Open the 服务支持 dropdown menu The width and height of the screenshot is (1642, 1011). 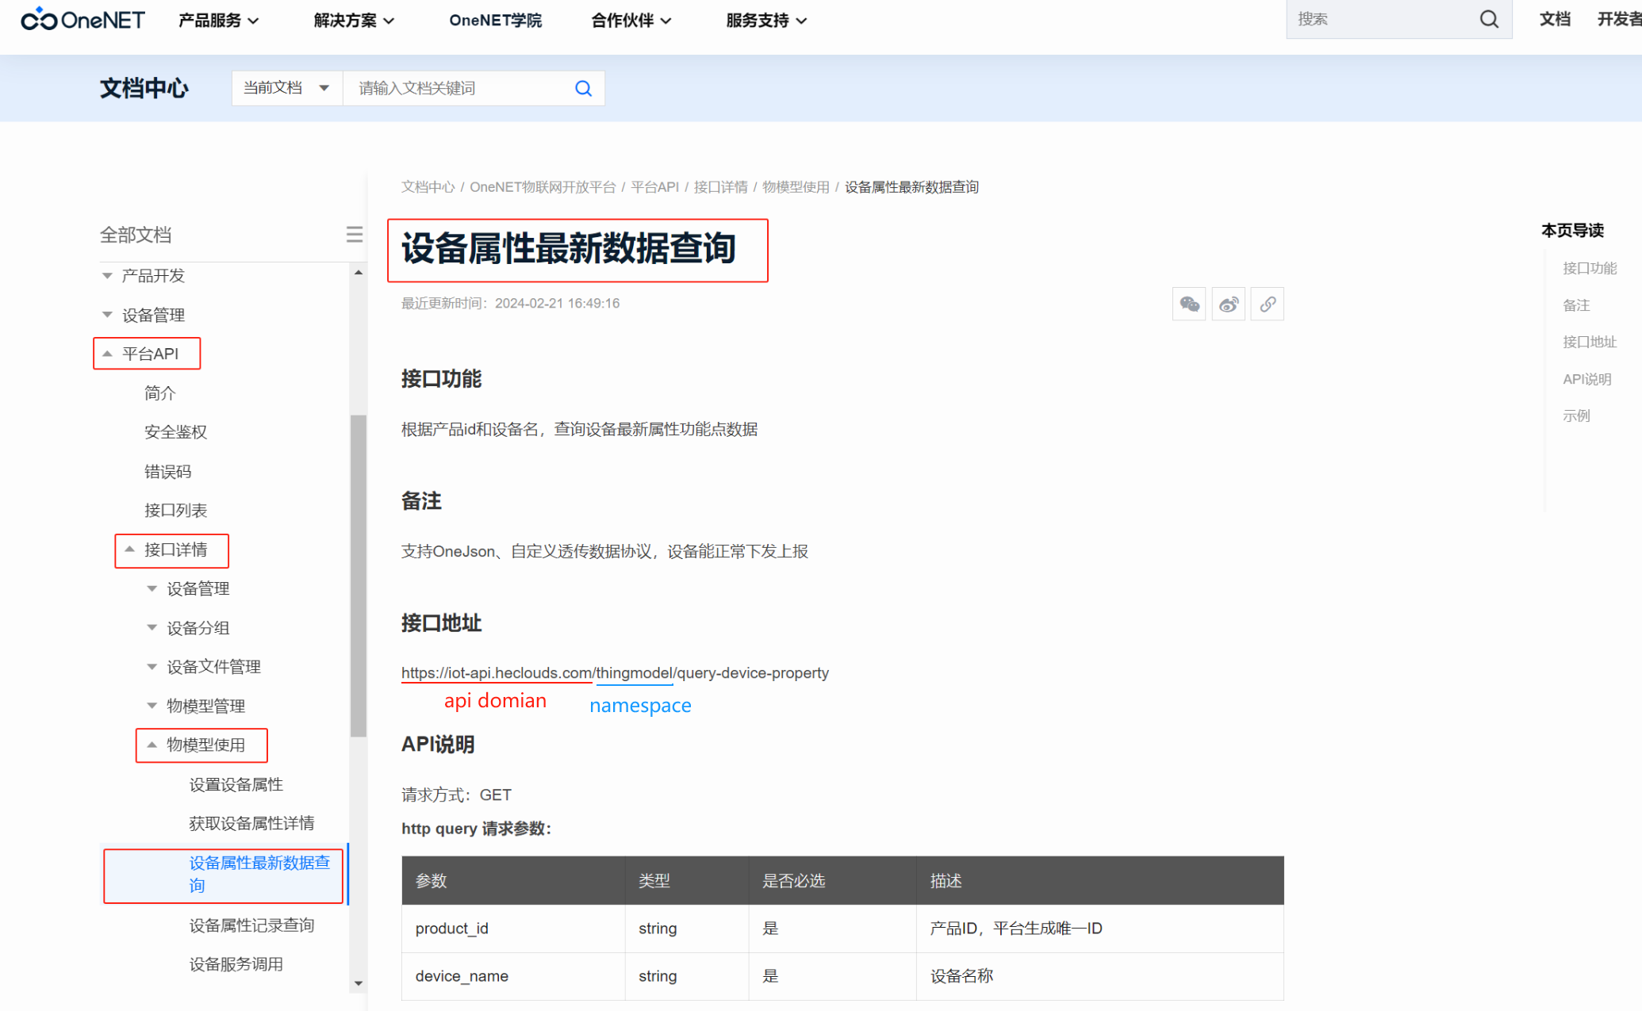click(766, 21)
